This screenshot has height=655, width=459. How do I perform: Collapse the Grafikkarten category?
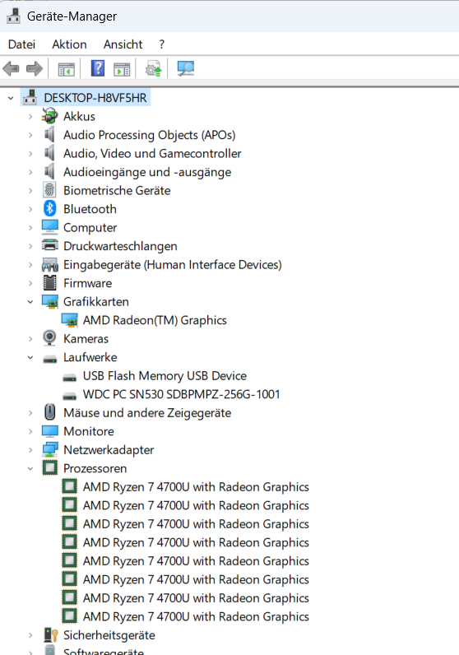click(30, 302)
